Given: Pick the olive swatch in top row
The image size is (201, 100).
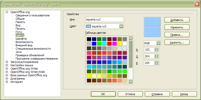Looking at the screenshot, I should click(120, 39).
